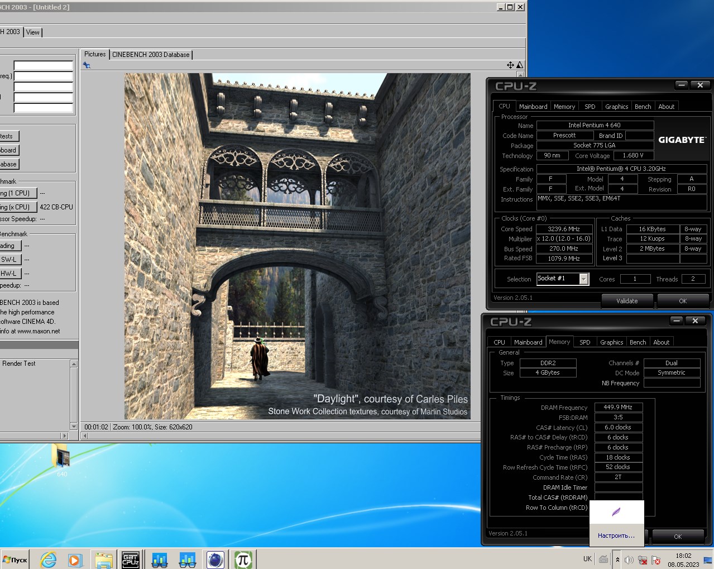The height and width of the screenshot is (569, 714).
Task: Click the last info input field in CINEBENCH
Action: (43, 108)
